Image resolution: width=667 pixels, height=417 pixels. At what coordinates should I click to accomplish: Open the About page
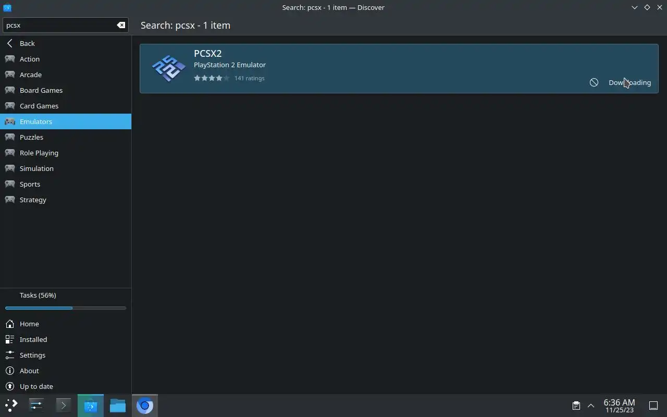66,371
